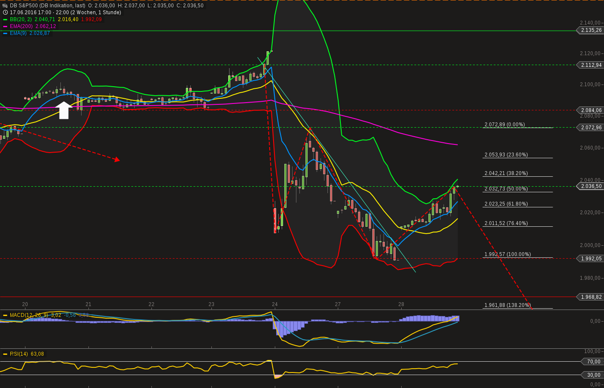Click Fibonacci label 1.992,57 (100.00%)
This screenshot has height=388, width=604.
[x=508, y=254]
